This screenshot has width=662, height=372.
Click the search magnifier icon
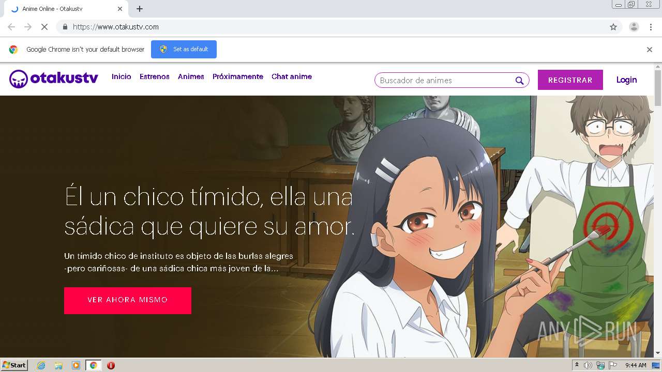click(x=519, y=81)
